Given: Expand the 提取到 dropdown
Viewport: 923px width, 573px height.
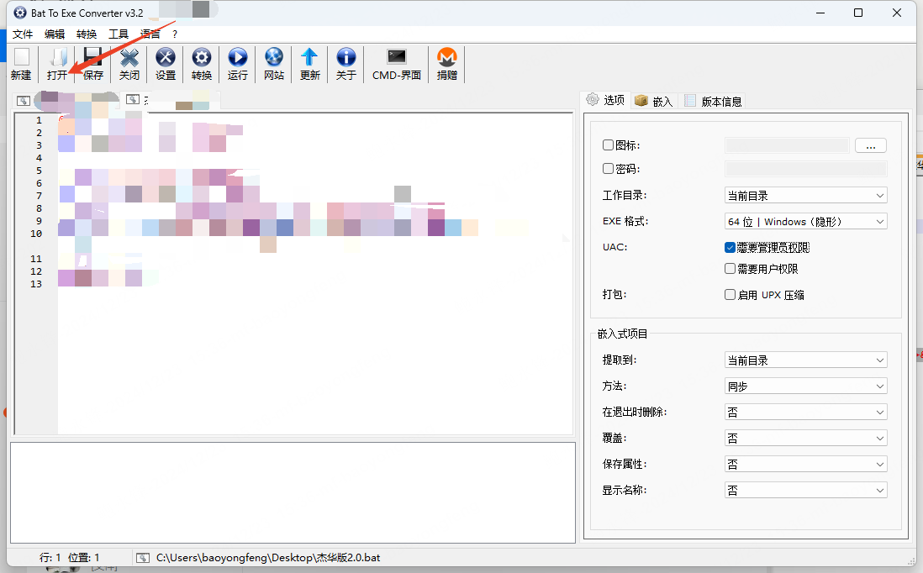Looking at the screenshot, I should coord(806,360).
